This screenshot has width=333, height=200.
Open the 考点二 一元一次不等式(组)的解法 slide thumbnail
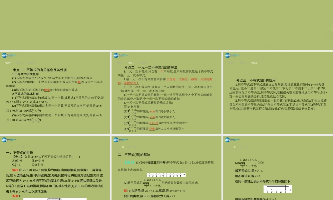pos(166,93)
